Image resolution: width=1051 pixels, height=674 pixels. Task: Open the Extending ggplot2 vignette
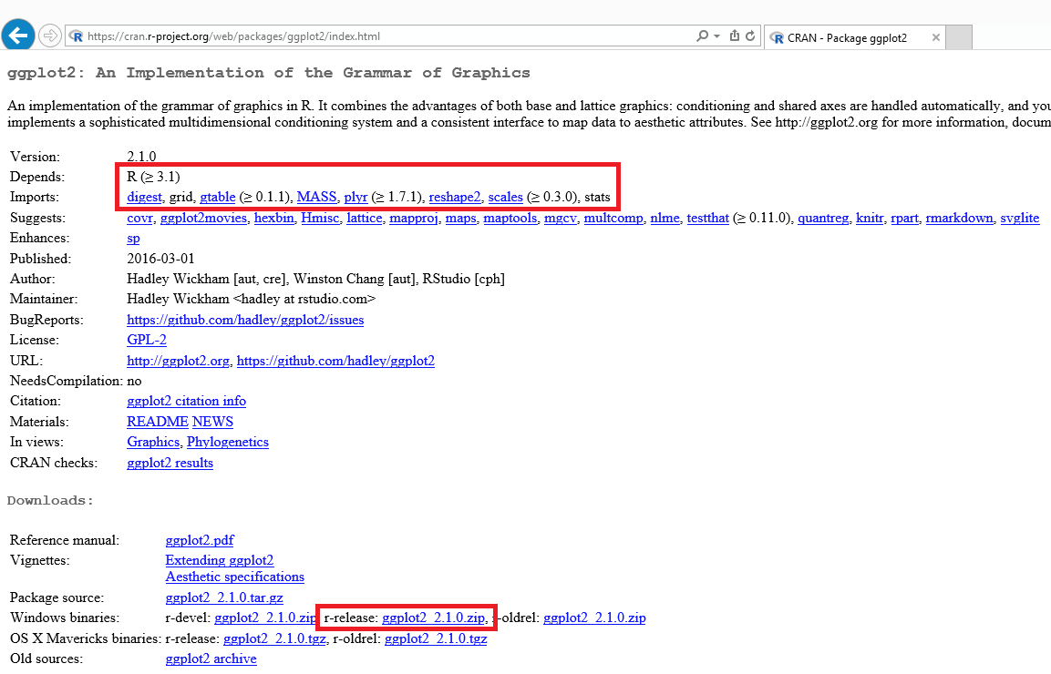[220, 560]
